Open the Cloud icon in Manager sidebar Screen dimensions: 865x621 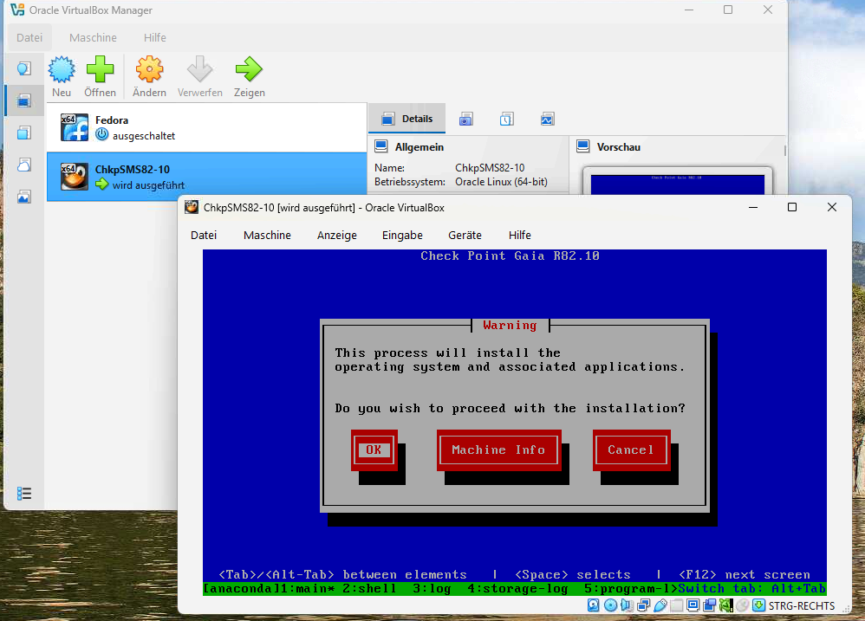point(23,165)
